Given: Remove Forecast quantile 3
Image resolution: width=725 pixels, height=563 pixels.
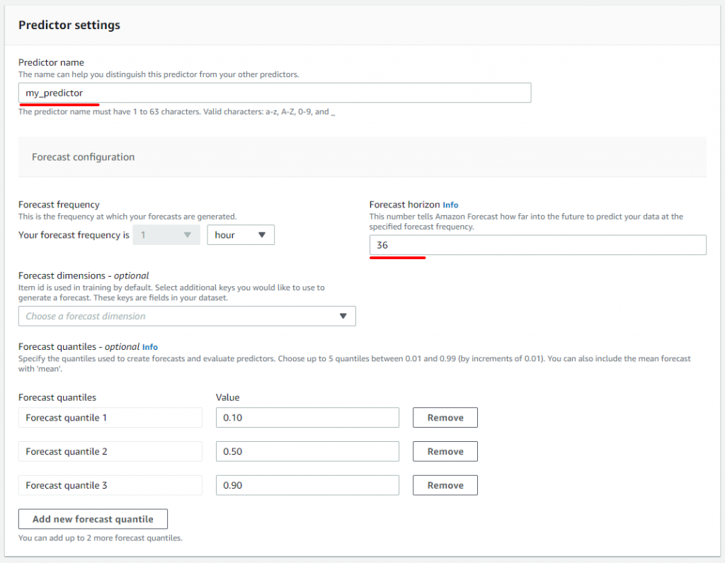Looking at the screenshot, I should click(x=445, y=485).
